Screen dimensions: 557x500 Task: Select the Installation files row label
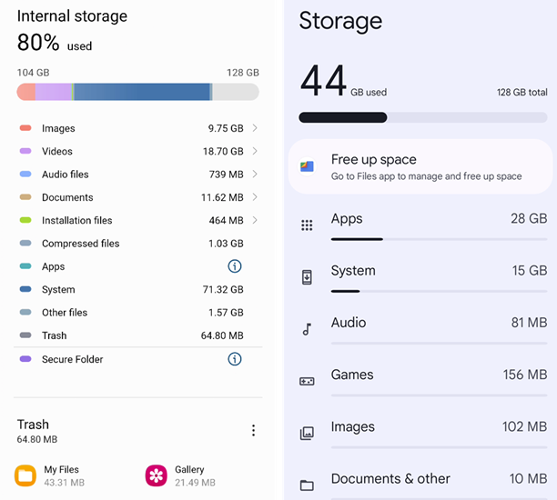click(x=77, y=220)
